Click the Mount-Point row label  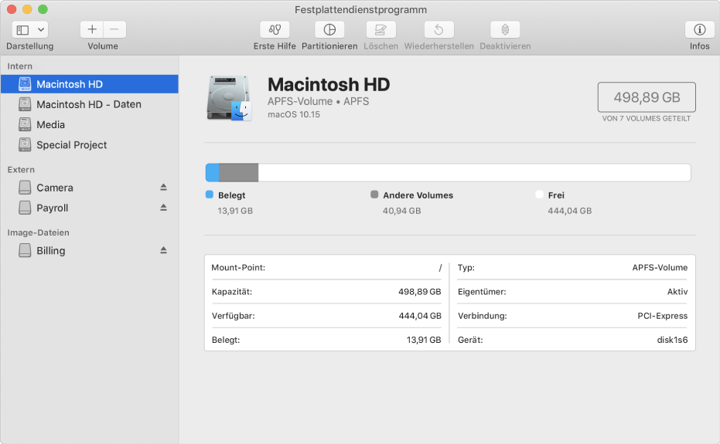[238, 267]
